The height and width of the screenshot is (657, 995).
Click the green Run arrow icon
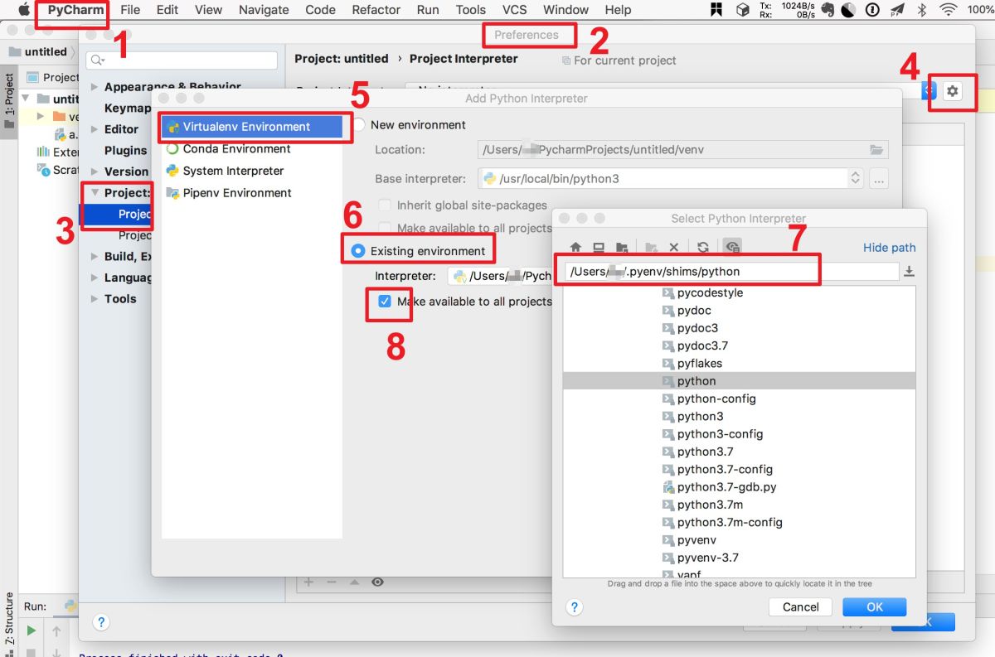tap(32, 630)
